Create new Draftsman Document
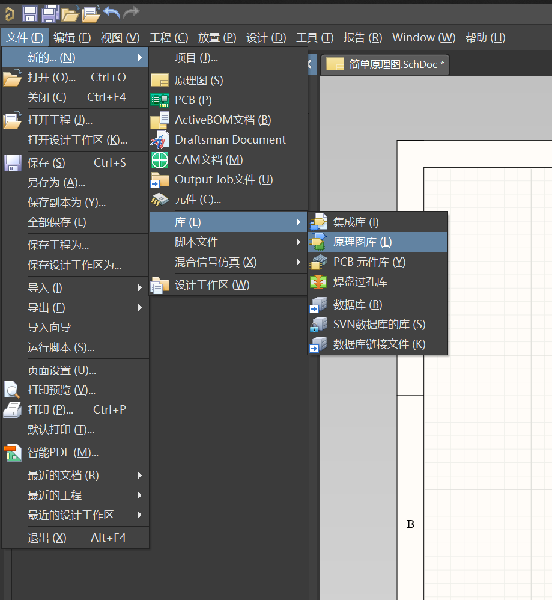 pos(229,139)
